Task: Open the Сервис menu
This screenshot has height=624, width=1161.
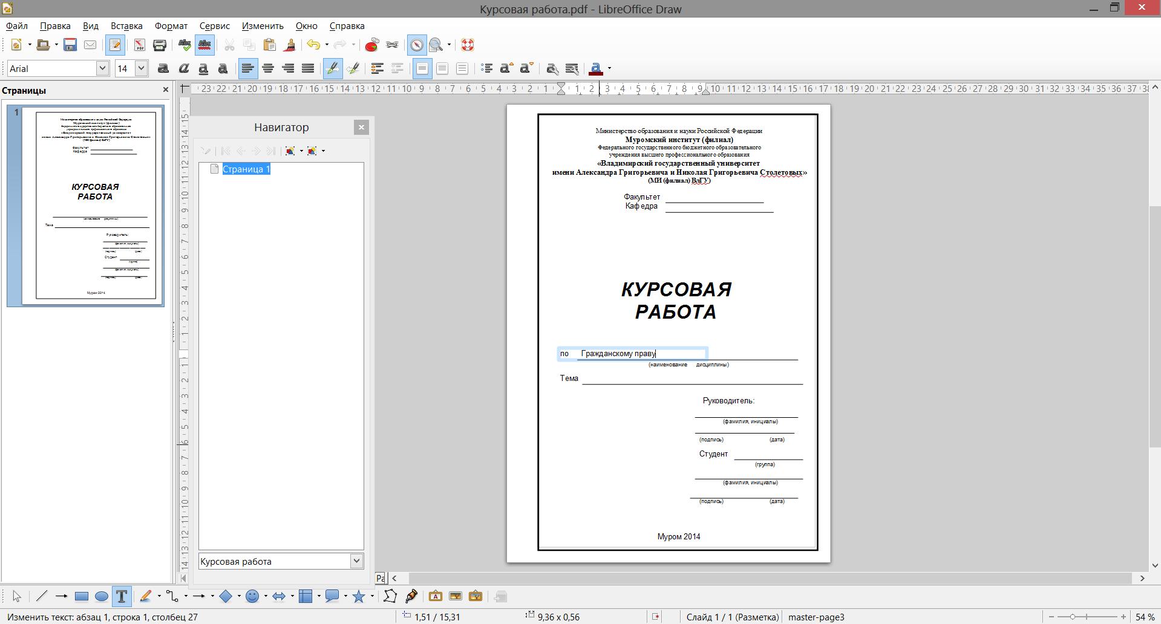Action: pyautogui.click(x=214, y=26)
